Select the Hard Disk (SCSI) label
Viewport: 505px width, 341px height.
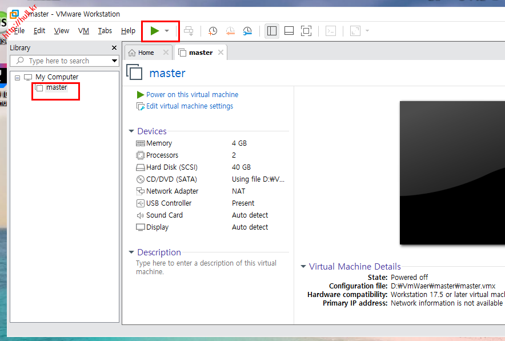tap(171, 167)
